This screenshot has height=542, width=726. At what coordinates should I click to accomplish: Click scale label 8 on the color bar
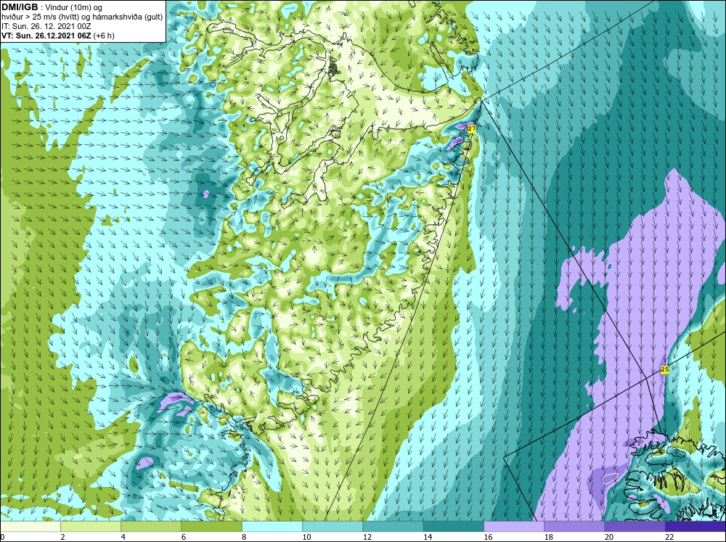pos(244,537)
